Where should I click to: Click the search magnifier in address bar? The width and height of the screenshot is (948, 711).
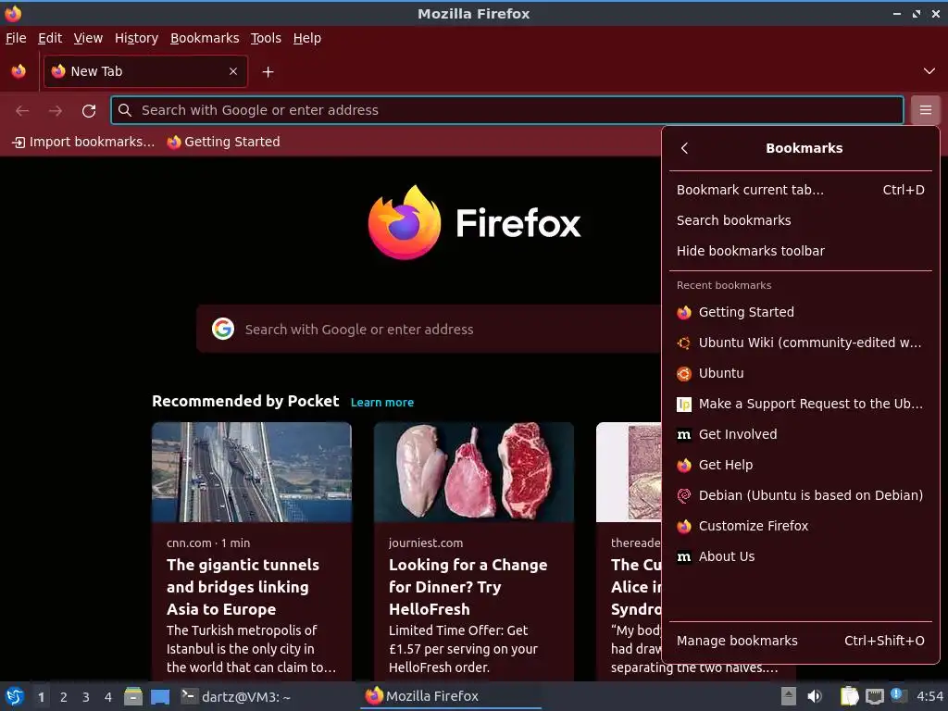coord(125,110)
